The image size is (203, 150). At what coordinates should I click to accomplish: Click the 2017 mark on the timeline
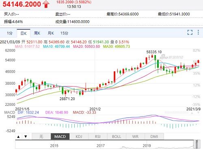101,146
